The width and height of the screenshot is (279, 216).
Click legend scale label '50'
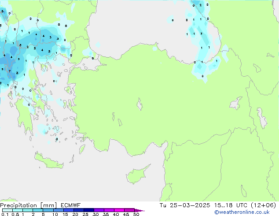[136, 214]
